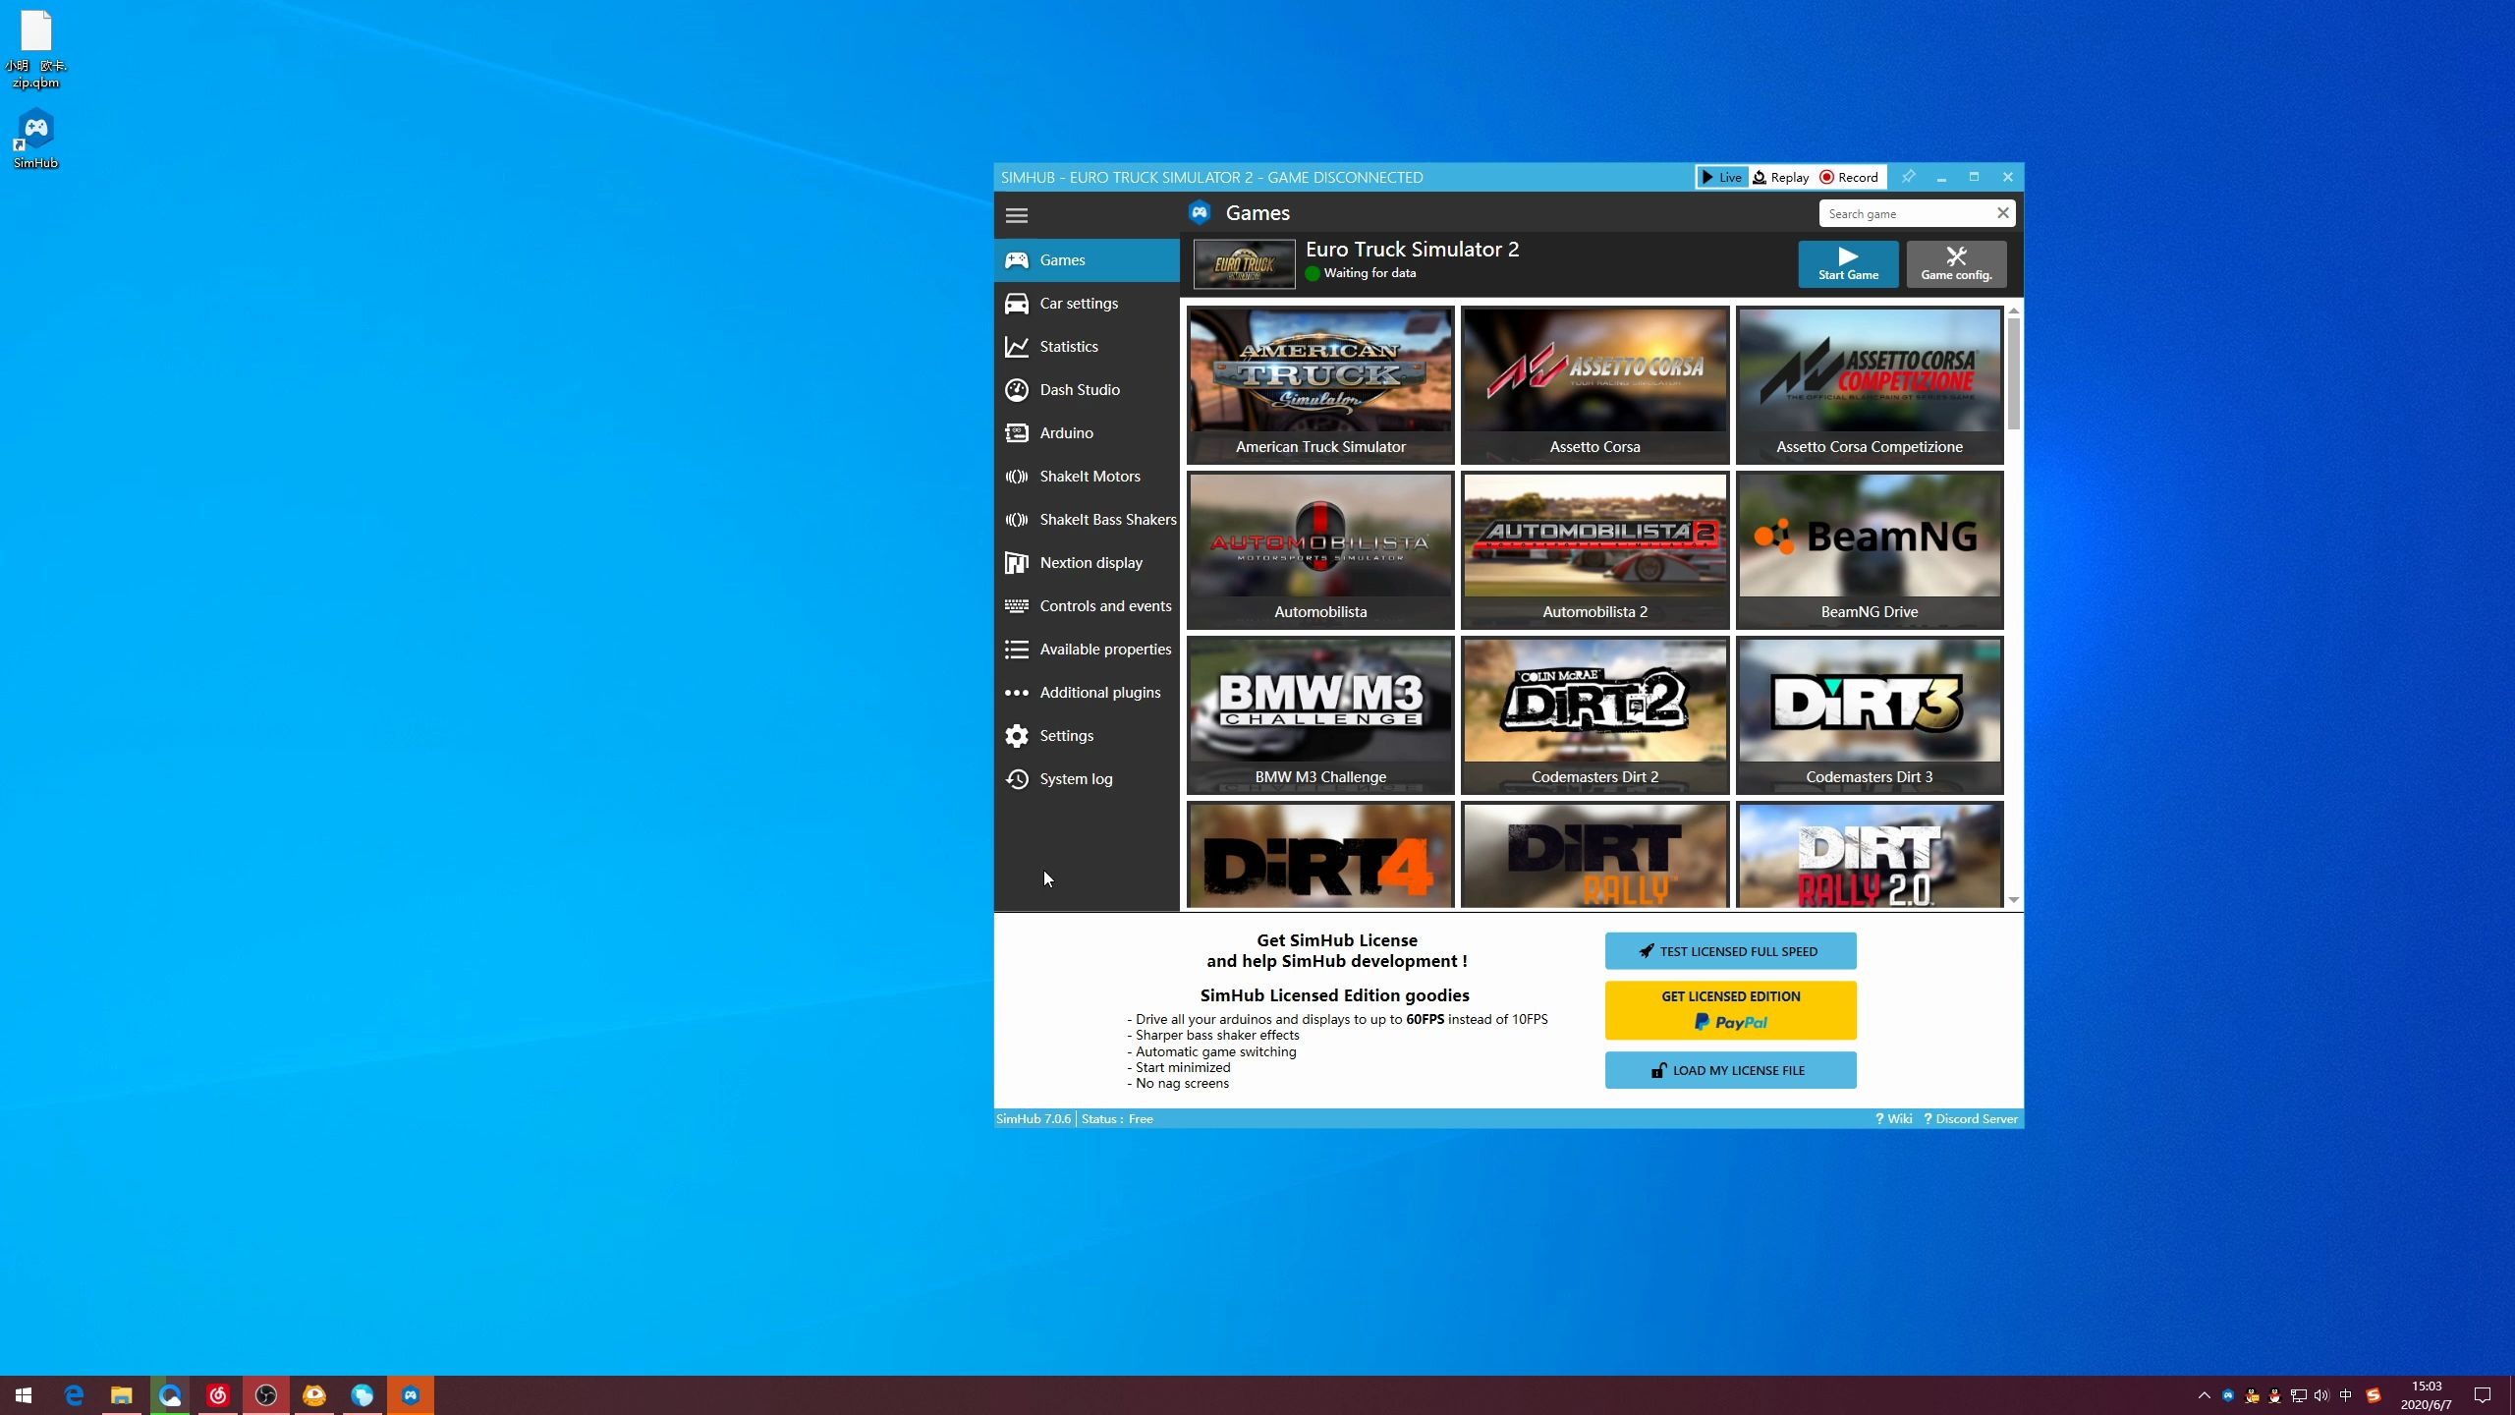Click Test Licensed Full Speed button
This screenshot has width=2515, height=1415.
tap(1730, 951)
